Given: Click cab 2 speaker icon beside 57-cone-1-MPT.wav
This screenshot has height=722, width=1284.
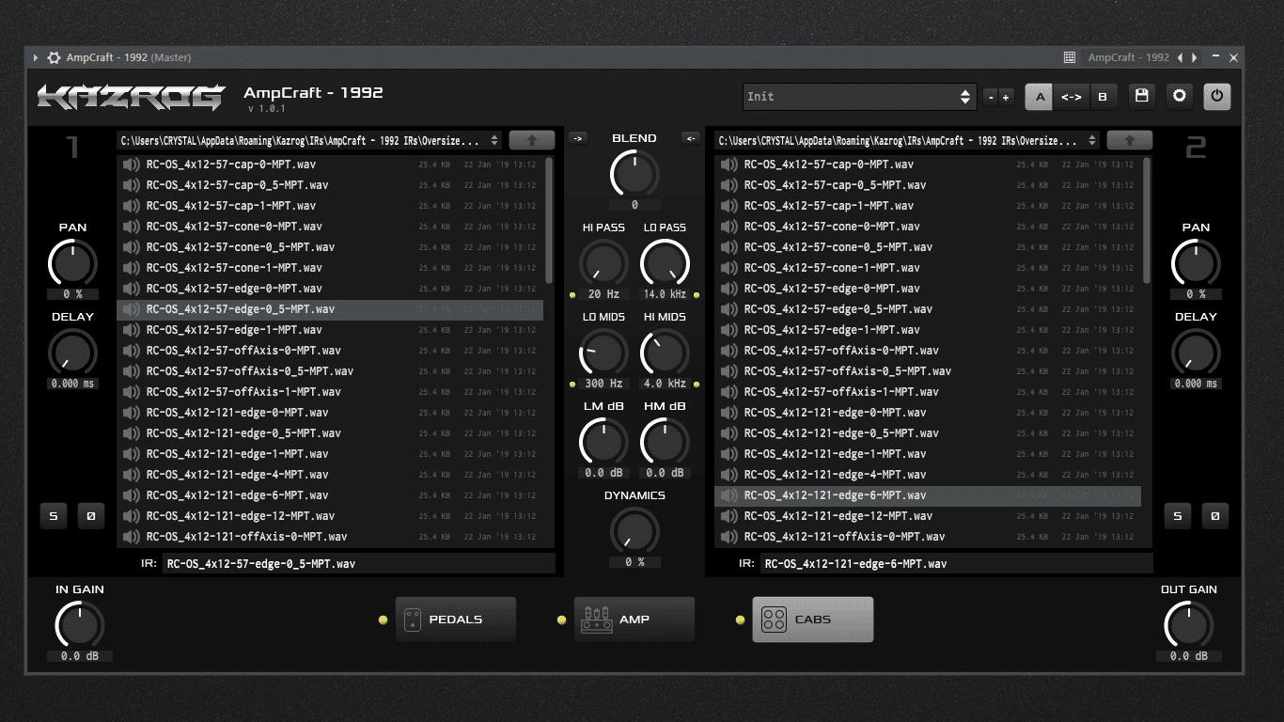Looking at the screenshot, I should tap(729, 268).
